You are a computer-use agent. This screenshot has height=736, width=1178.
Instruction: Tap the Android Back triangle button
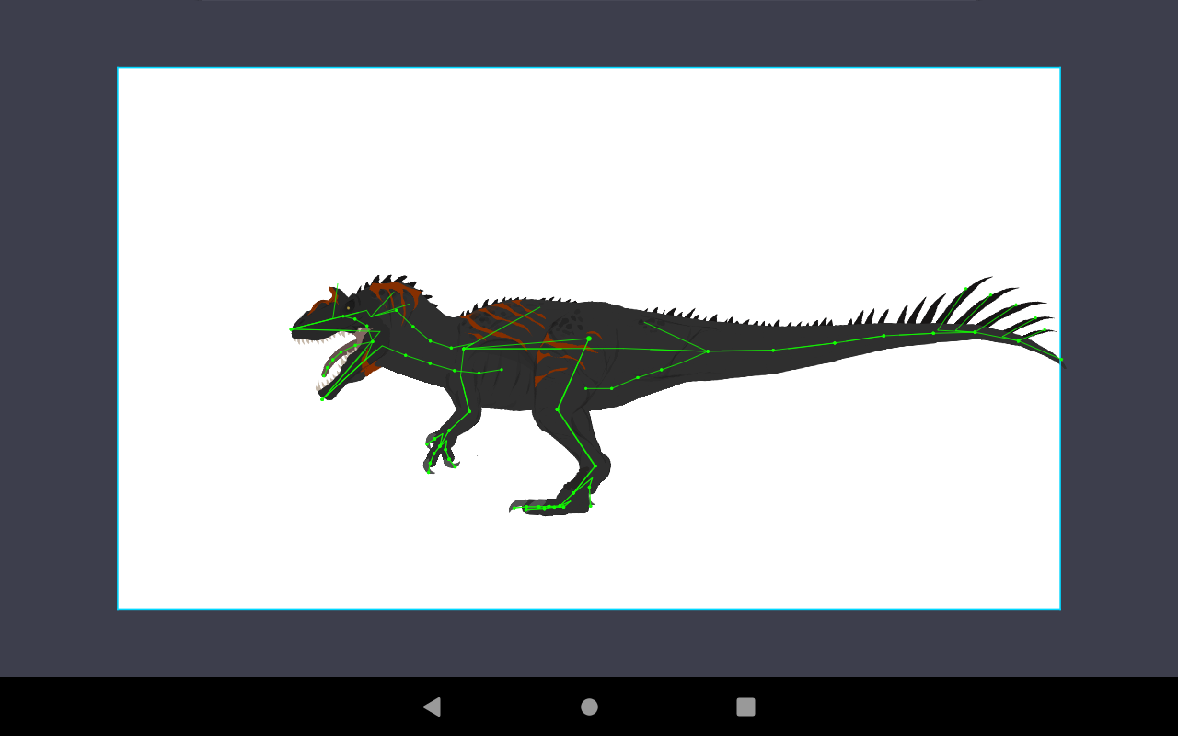(x=432, y=707)
